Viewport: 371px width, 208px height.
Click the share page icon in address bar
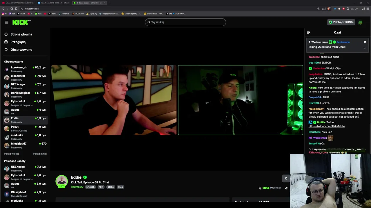click(323, 9)
